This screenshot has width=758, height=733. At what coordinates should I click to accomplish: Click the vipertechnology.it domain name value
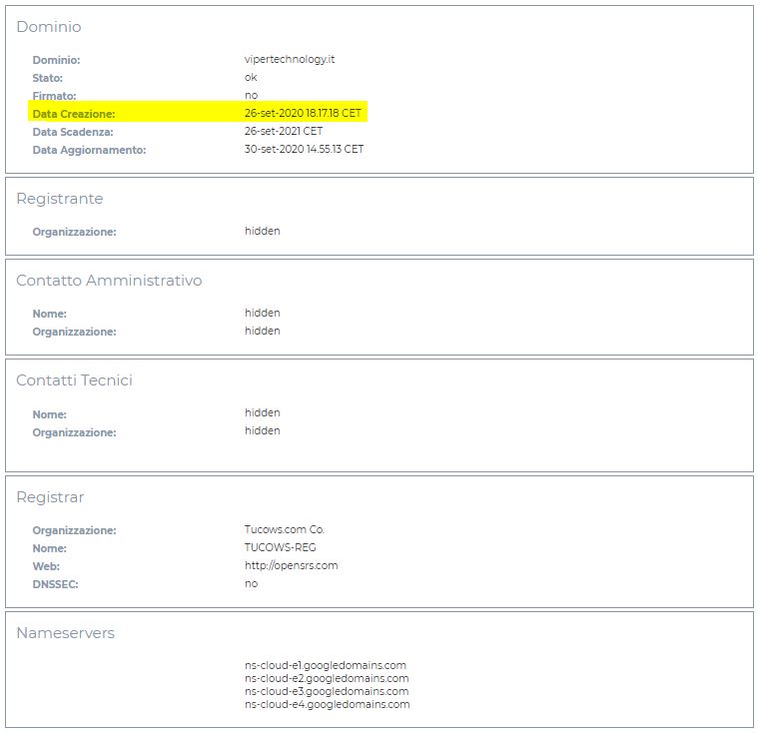[x=290, y=60]
